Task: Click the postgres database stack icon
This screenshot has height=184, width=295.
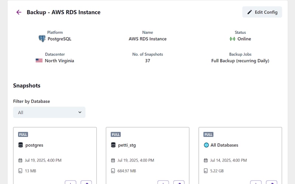Action: 21,145
